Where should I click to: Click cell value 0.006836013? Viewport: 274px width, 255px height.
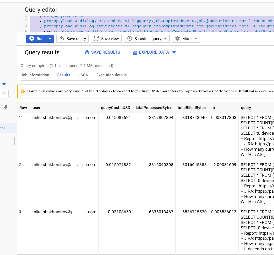click(x=223, y=212)
